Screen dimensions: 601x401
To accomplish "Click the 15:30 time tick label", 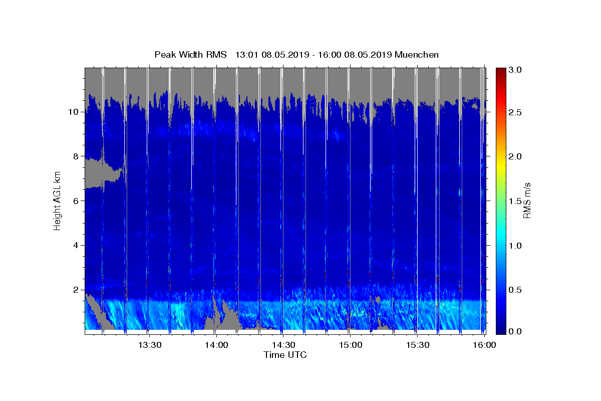I will [x=418, y=345].
